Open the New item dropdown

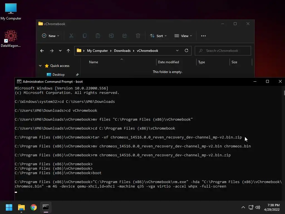click(x=51, y=36)
